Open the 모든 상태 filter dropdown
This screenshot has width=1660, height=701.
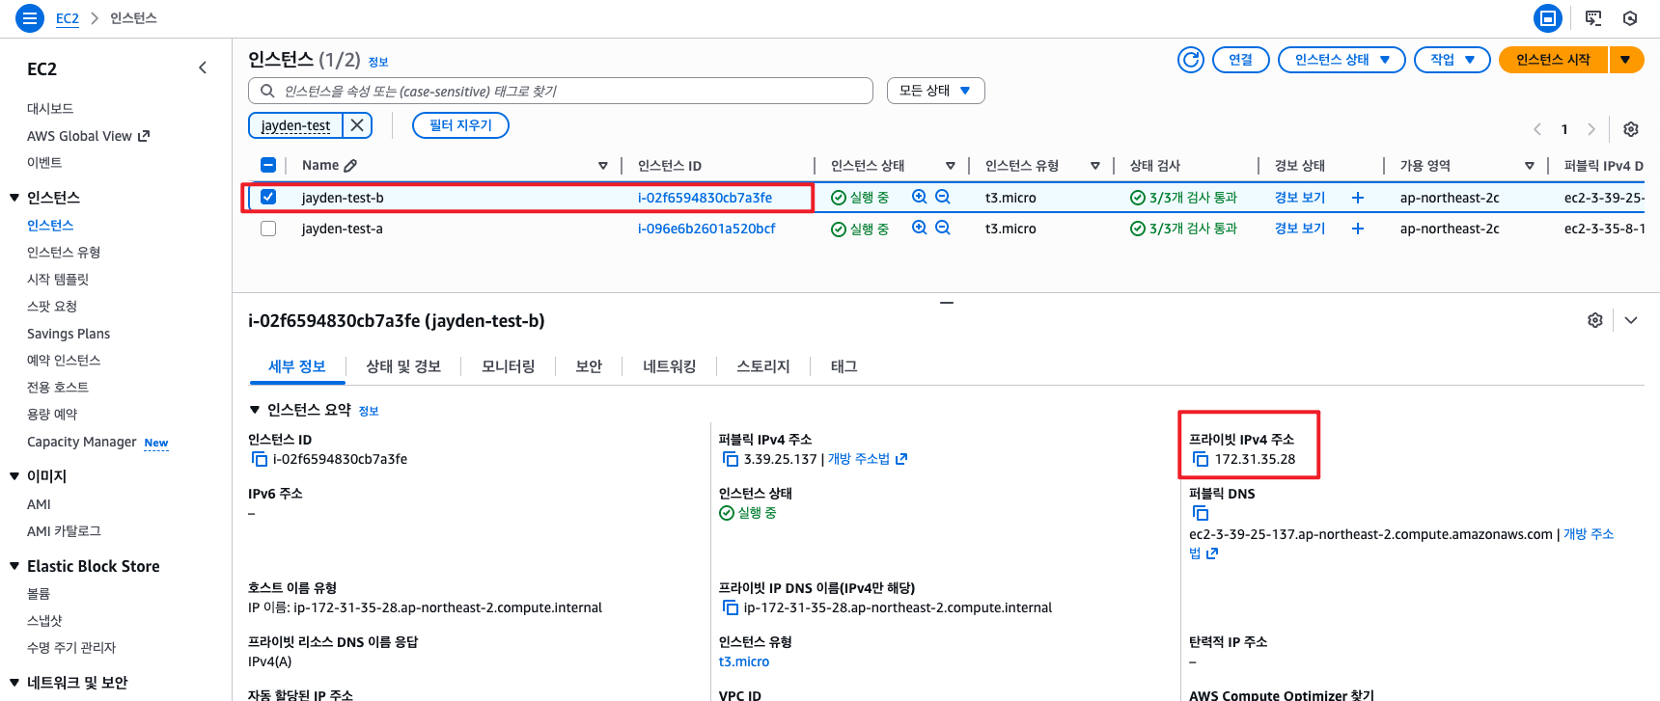935,91
